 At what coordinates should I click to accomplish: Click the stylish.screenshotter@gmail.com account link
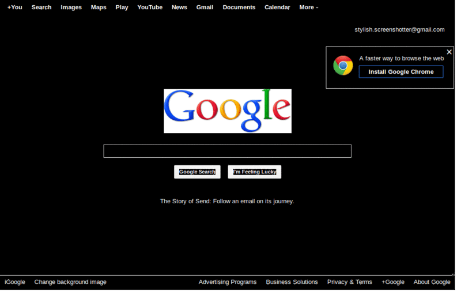(x=399, y=30)
